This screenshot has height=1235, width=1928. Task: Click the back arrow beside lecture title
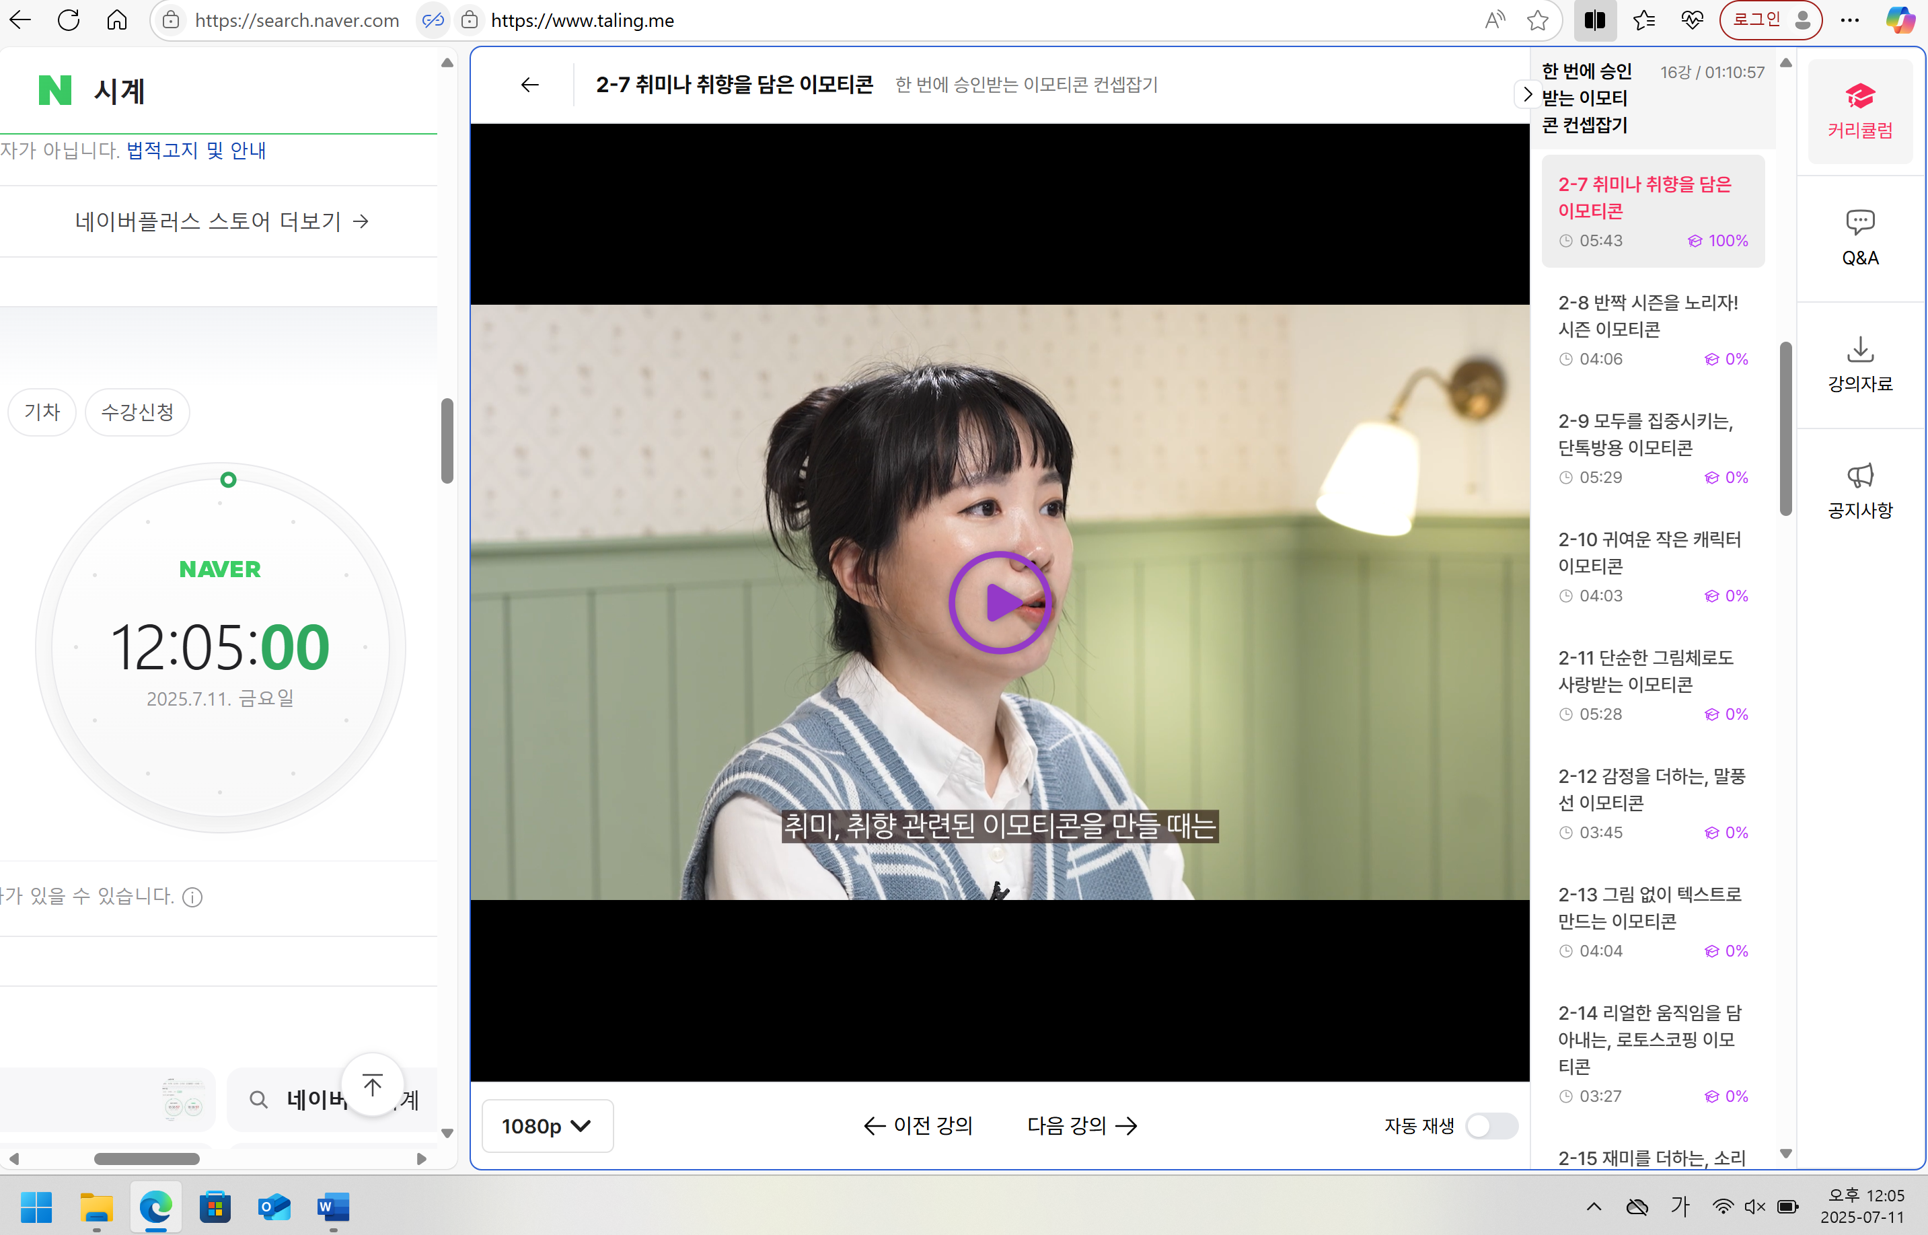tap(529, 85)
